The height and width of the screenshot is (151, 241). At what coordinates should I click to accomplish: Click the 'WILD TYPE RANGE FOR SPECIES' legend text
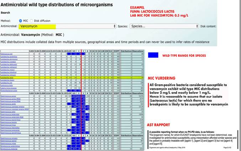184,55
